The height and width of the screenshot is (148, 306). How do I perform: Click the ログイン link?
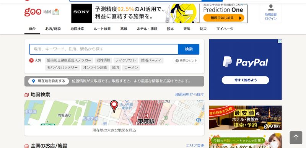[x=271, y=18]
